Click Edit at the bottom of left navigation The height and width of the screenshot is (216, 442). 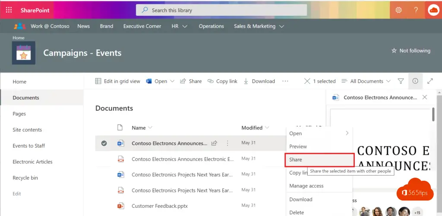[17, 194]
